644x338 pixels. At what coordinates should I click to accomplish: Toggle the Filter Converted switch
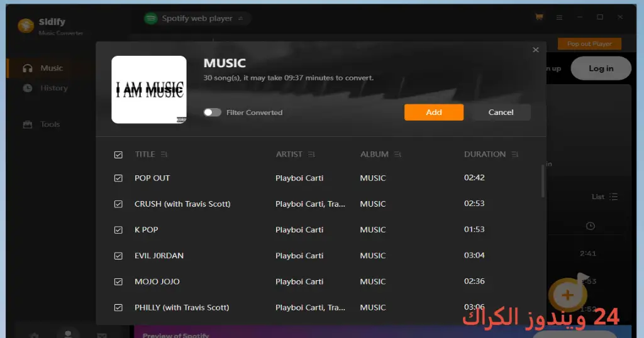coord(213,112)
